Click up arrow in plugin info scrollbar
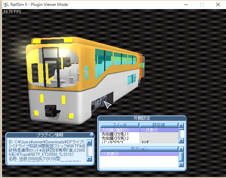The width and height of the screenshot is (226, 178). (89, 142)
